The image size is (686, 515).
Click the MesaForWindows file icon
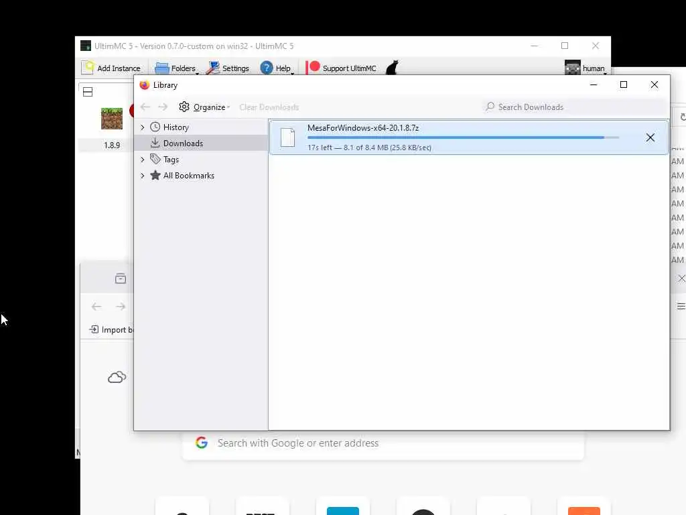[287, 137]
